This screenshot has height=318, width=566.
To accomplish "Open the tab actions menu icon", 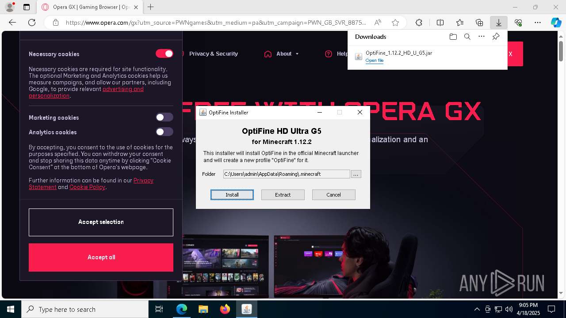I will coord(27,7).
